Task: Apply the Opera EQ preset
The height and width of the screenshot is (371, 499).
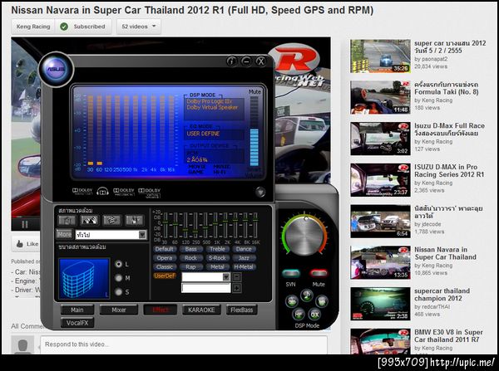Action: click(165, 258)
